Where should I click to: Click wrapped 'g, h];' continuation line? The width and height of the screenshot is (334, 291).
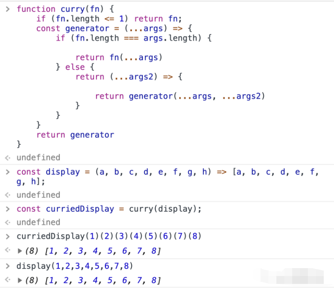click(31, 182)
